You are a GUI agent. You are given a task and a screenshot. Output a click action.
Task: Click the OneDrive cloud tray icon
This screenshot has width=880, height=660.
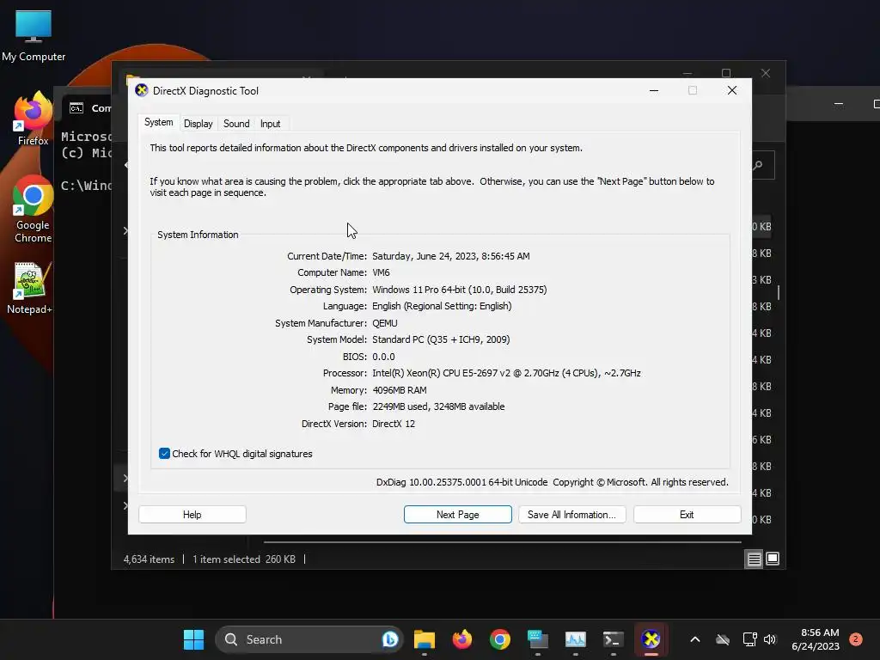(723, 639)
